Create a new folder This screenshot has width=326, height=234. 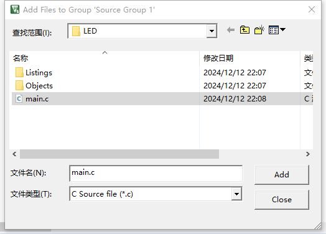[x=259, y=30]
